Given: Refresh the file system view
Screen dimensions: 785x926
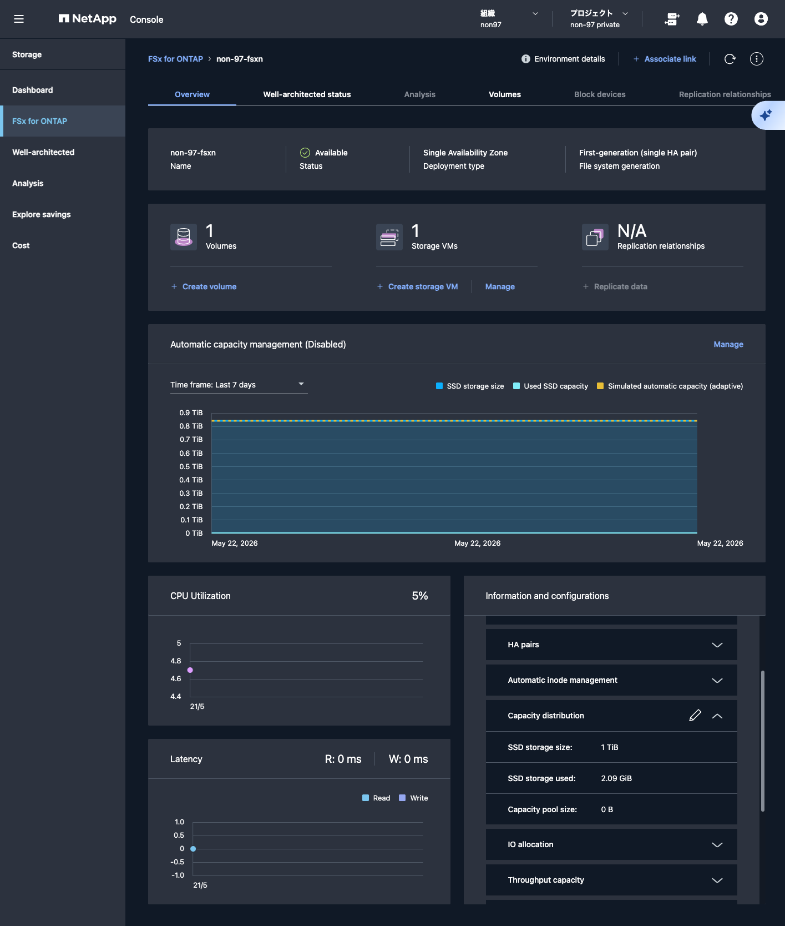Looking at the screenshot, I should [x=730, y=59].
